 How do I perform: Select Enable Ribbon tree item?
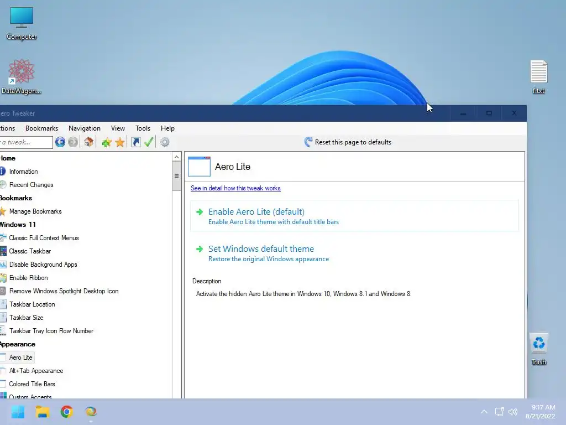29,278
